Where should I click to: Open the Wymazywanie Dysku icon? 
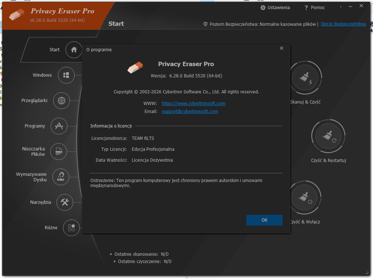[x=61, y=177]
